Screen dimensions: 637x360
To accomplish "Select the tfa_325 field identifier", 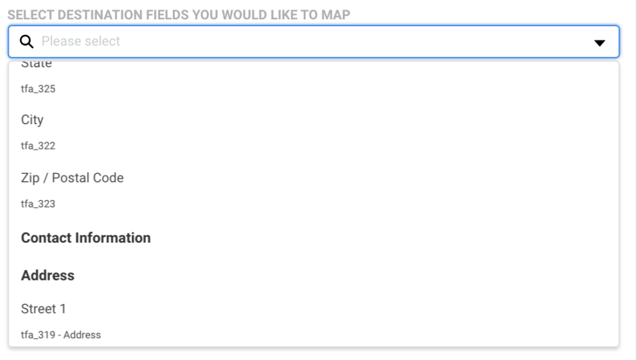I will click(x=38, y=89).
